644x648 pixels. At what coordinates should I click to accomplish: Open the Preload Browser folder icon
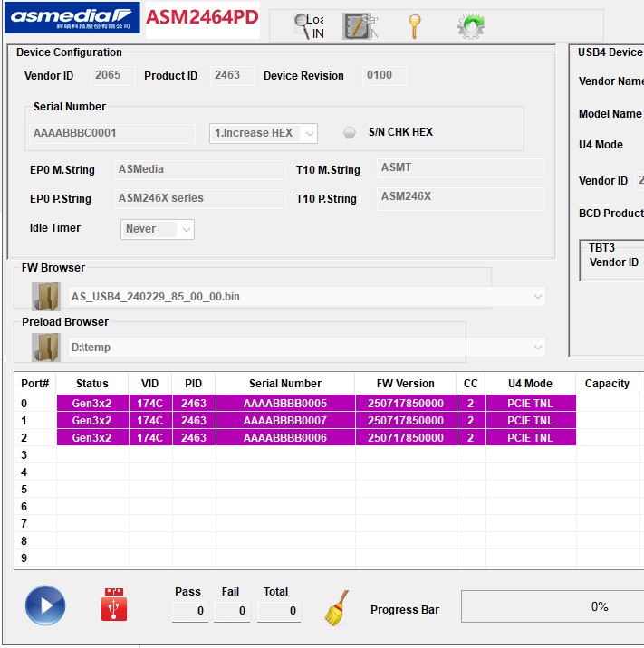(45, 347)
